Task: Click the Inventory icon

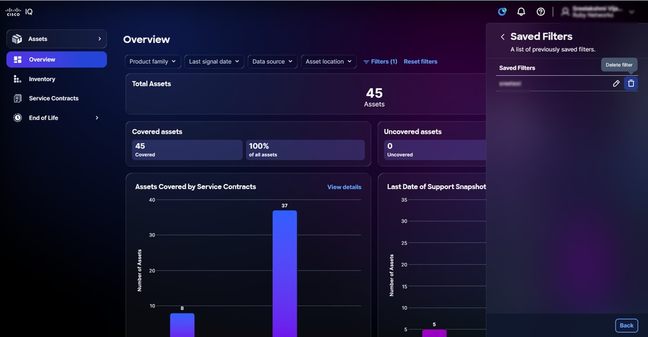Action: (x=18, y=79)
